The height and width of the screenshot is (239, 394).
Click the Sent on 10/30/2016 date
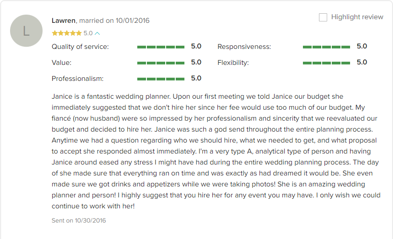click(x=79, y=220)
